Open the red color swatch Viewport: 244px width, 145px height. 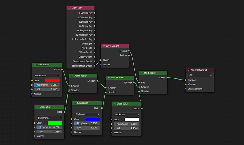[52, 81]
